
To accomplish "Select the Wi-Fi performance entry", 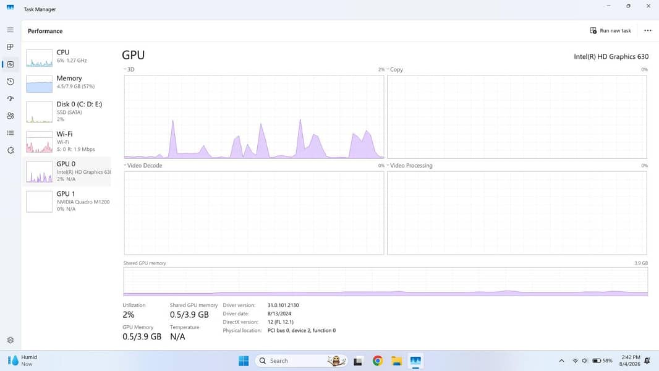I will (67, 142).
